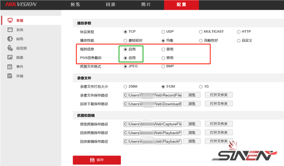Click the 预览抓图保存路径 path field
Image resolution: width=284 pixels, height=166 pixels.
point(152,124)
